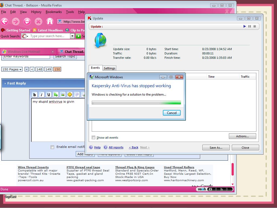
Task: Expand the Quick Search history dropdown arrow
Action: pos(72,36)
